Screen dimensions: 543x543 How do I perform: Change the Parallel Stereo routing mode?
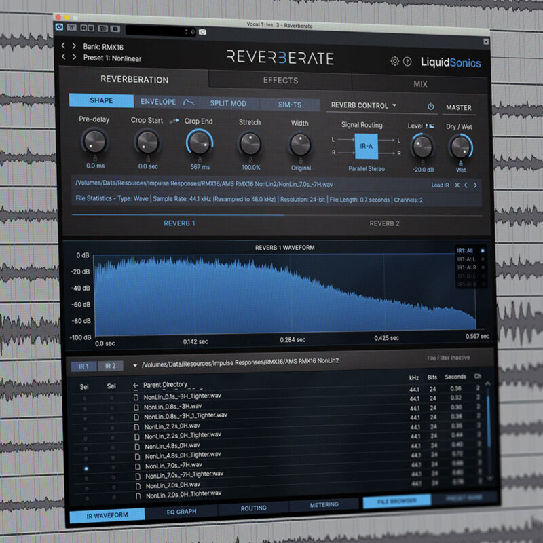(x=367, y=168)
